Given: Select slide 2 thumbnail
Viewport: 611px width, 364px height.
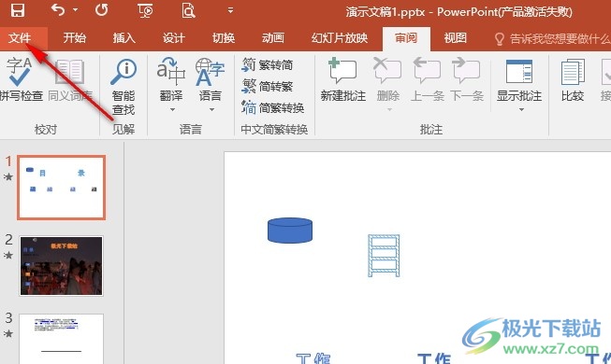Looking at the screenshot, I should (61, 266).
